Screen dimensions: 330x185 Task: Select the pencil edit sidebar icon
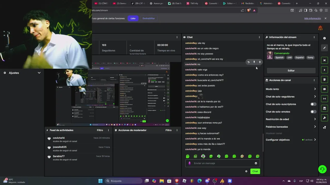click(324, 48)
